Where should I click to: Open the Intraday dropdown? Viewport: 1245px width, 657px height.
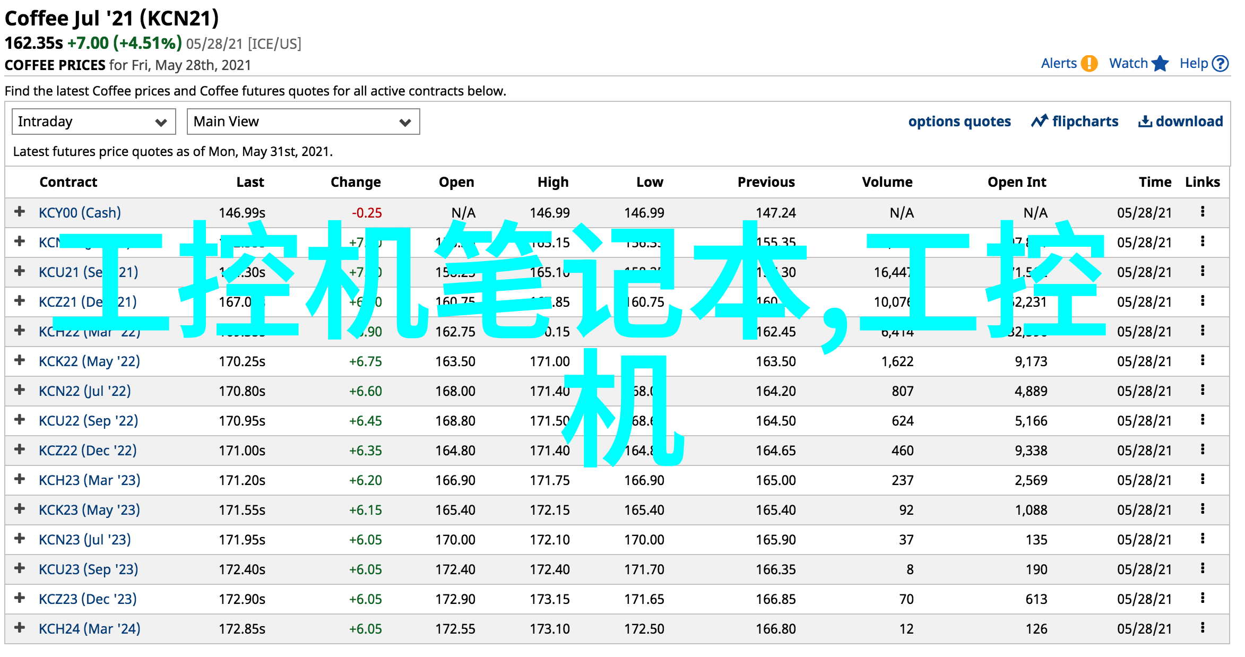93,122
